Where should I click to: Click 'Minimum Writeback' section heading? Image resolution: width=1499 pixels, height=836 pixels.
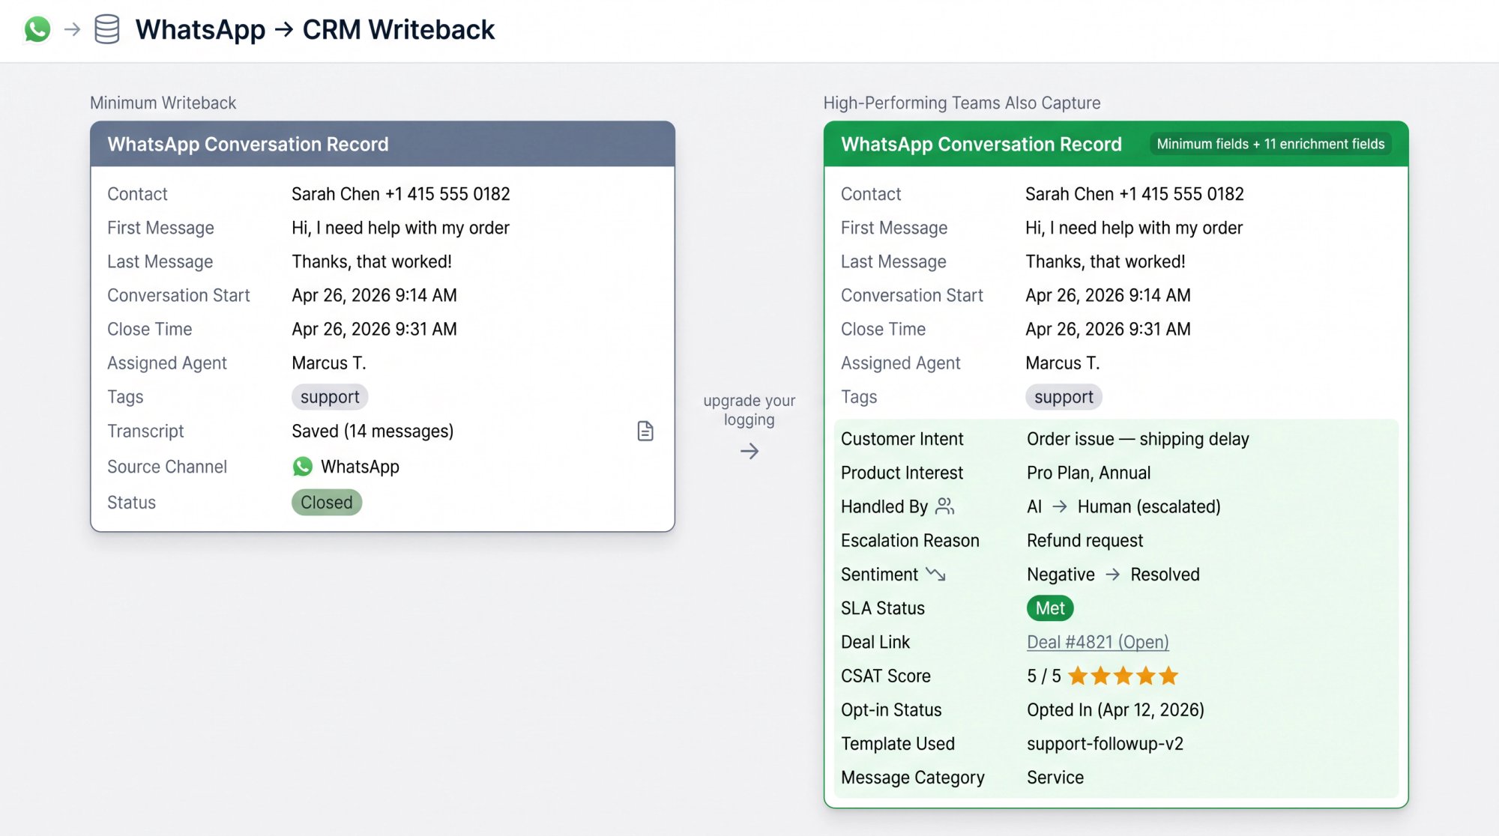tap(163, 103)
